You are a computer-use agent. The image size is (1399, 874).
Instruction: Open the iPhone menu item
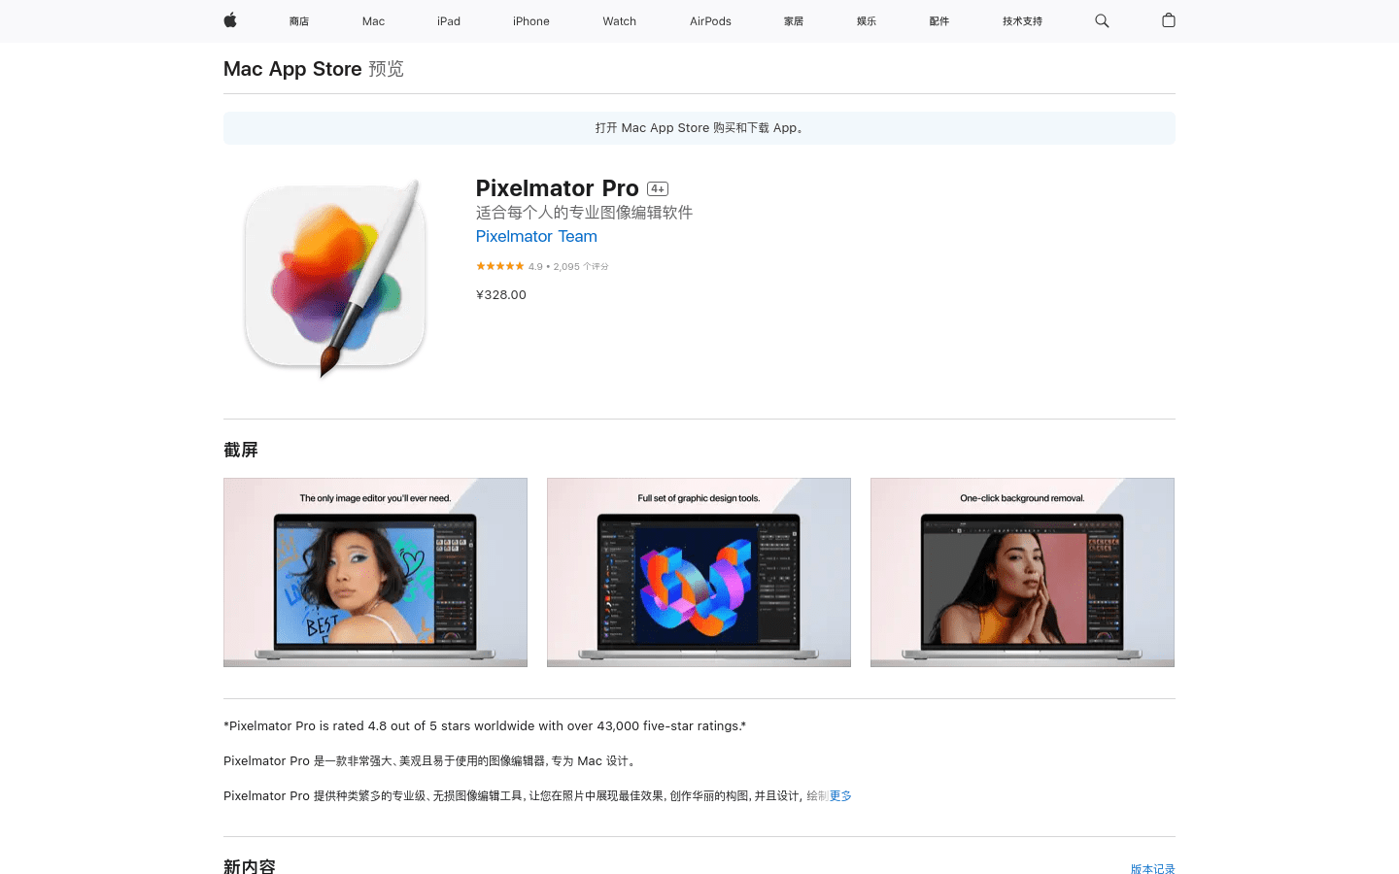531,21
